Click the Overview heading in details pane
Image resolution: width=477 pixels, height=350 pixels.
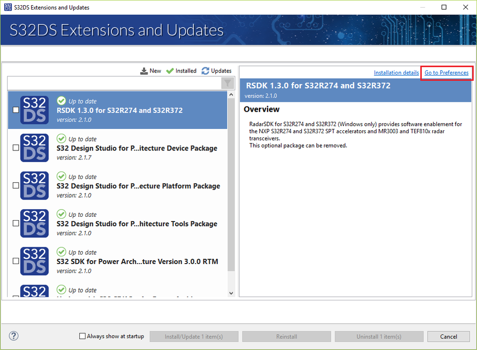click(x=262, y=109)
